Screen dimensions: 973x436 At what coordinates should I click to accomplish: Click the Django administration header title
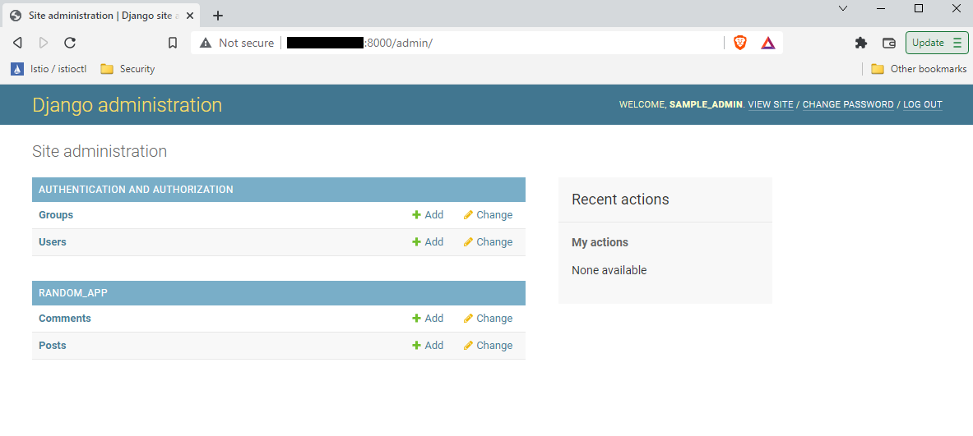[127, 104]
